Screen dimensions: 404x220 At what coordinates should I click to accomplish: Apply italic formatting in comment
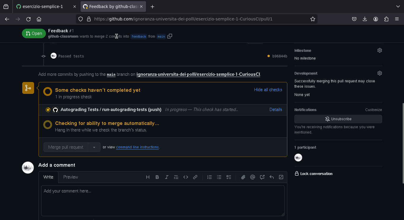pyautogui.click(x=167, y=177)
